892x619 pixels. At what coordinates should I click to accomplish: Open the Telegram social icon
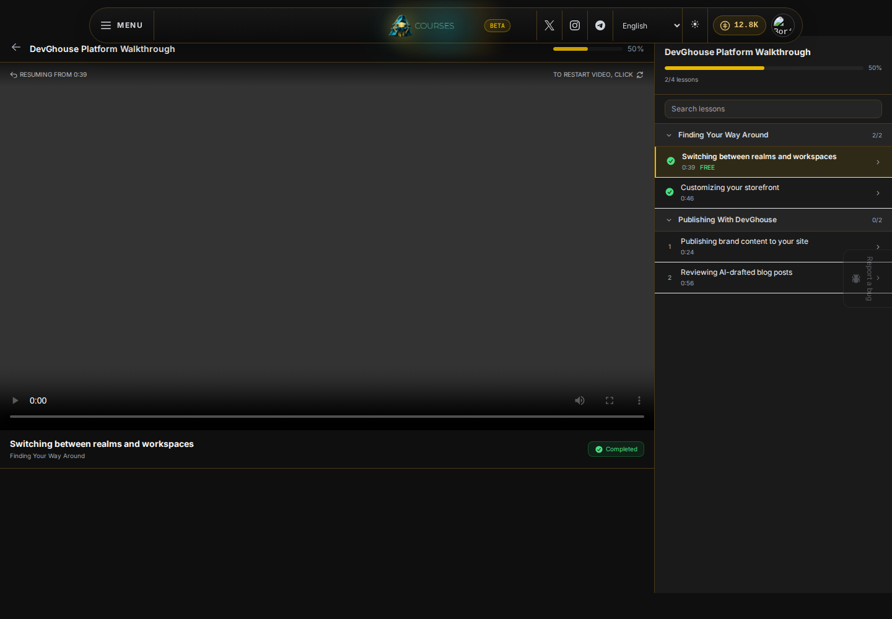[x=600, y=25]
